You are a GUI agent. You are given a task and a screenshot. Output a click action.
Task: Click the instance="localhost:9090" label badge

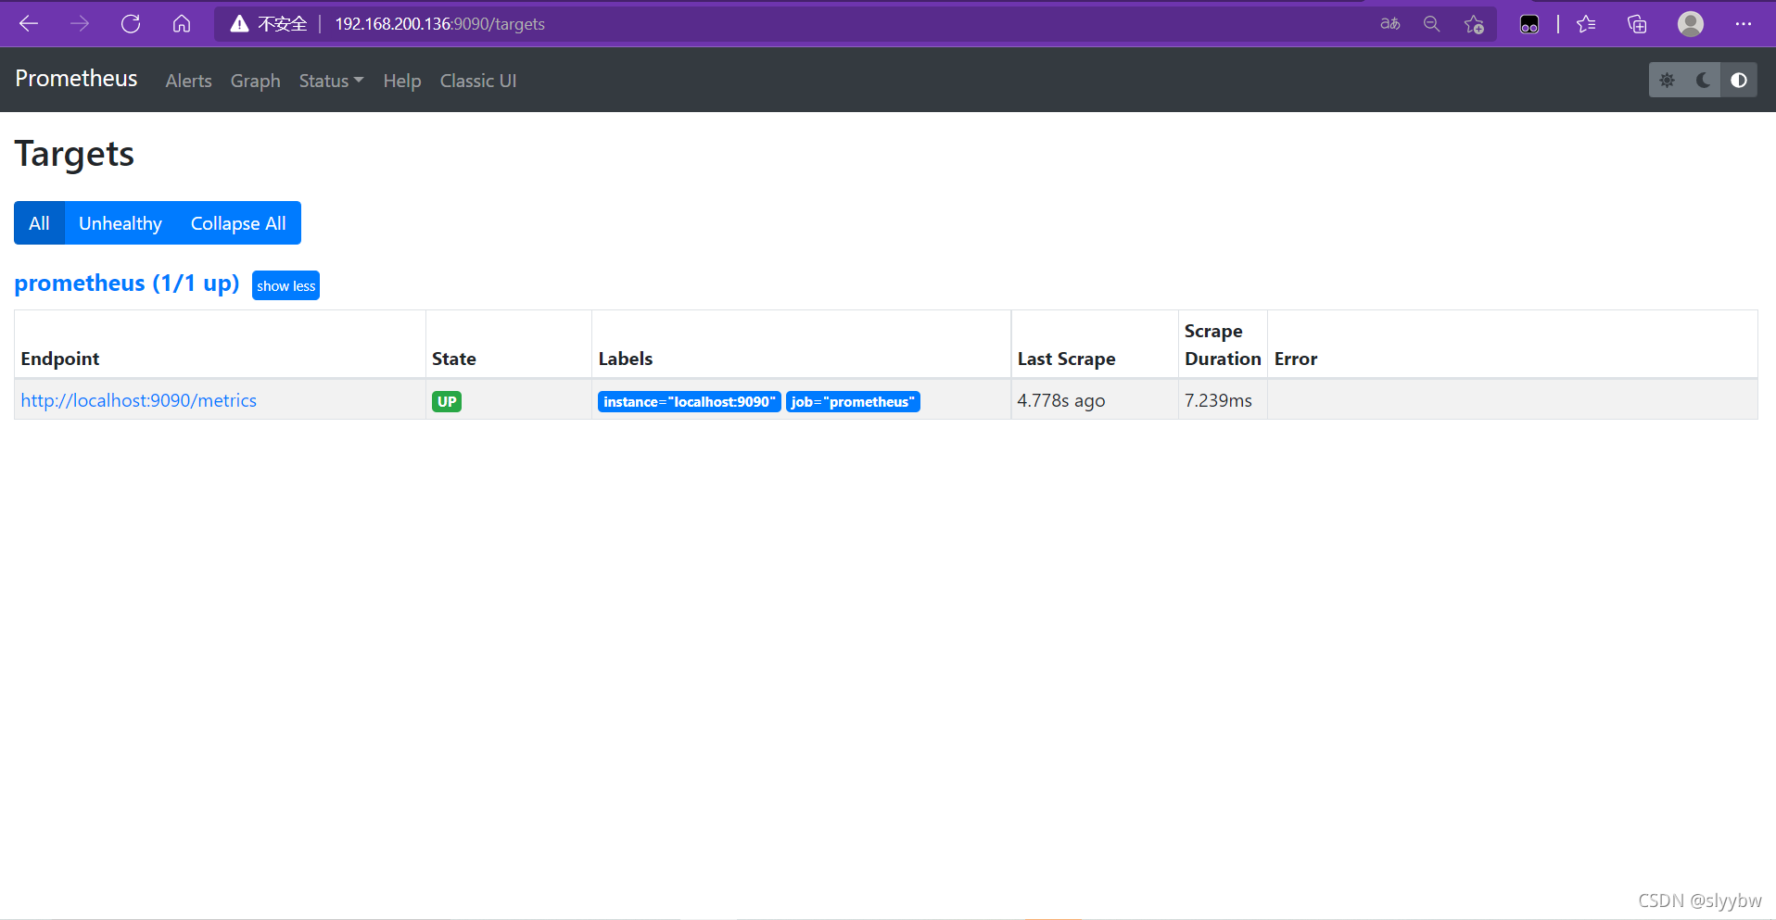coord(690,401)
